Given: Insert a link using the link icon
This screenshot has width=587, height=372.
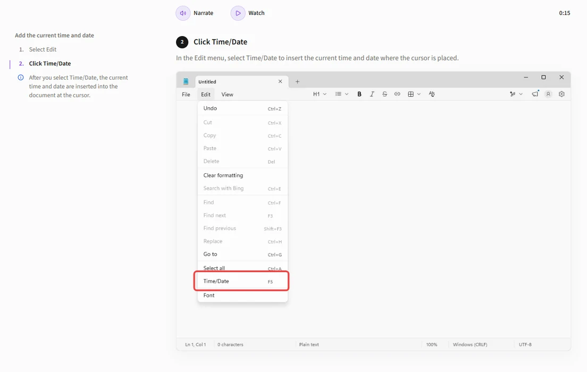Looking at the screenshot, I should pyautogui.click(x=397, y=94).
